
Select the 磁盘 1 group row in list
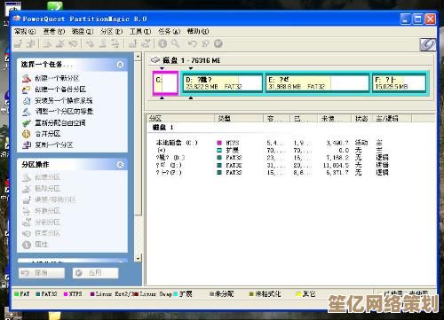[163, 128]
